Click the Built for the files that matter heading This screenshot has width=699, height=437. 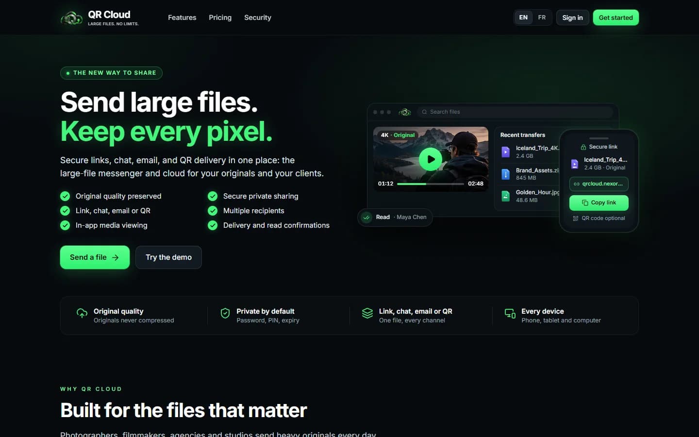(x=183, y=411)
